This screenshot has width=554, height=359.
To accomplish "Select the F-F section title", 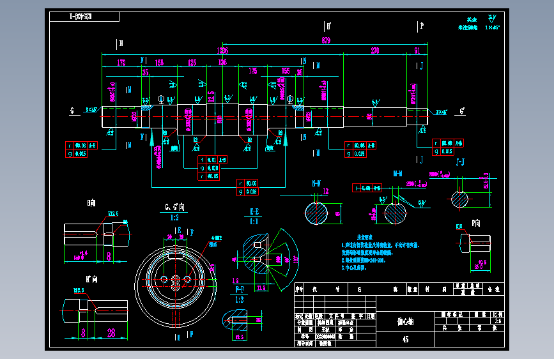I will point(240,289).
